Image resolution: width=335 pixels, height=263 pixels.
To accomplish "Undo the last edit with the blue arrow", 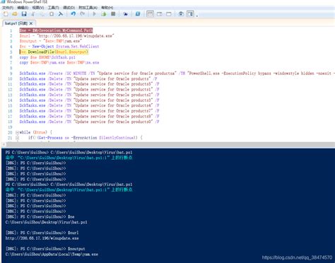I will (74, 14).
